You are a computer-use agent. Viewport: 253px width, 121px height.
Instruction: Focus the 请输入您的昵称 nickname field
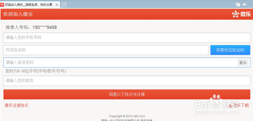[x=127, y=81]
